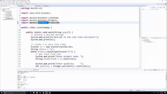This screenshot has height=94, width=167.
Task: Collapse the project node in Package Explorer
Action: click(1, 9)
